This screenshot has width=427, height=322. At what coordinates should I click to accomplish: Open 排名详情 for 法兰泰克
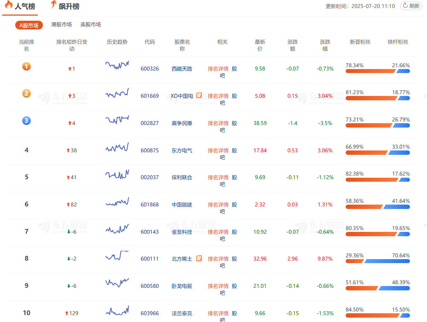tap(218, 313)
